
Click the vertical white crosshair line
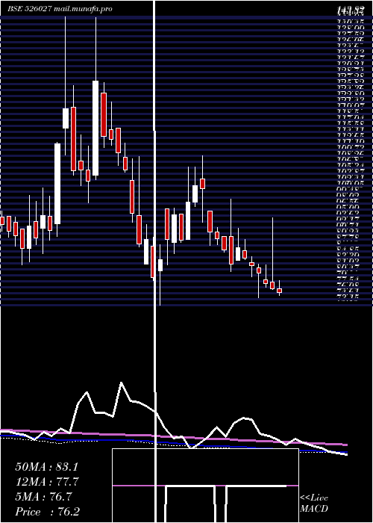(154, 261)
